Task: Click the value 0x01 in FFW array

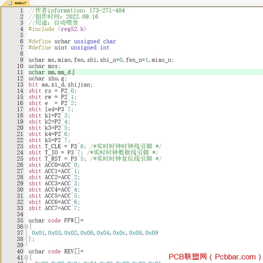Action: coord(38,233)
